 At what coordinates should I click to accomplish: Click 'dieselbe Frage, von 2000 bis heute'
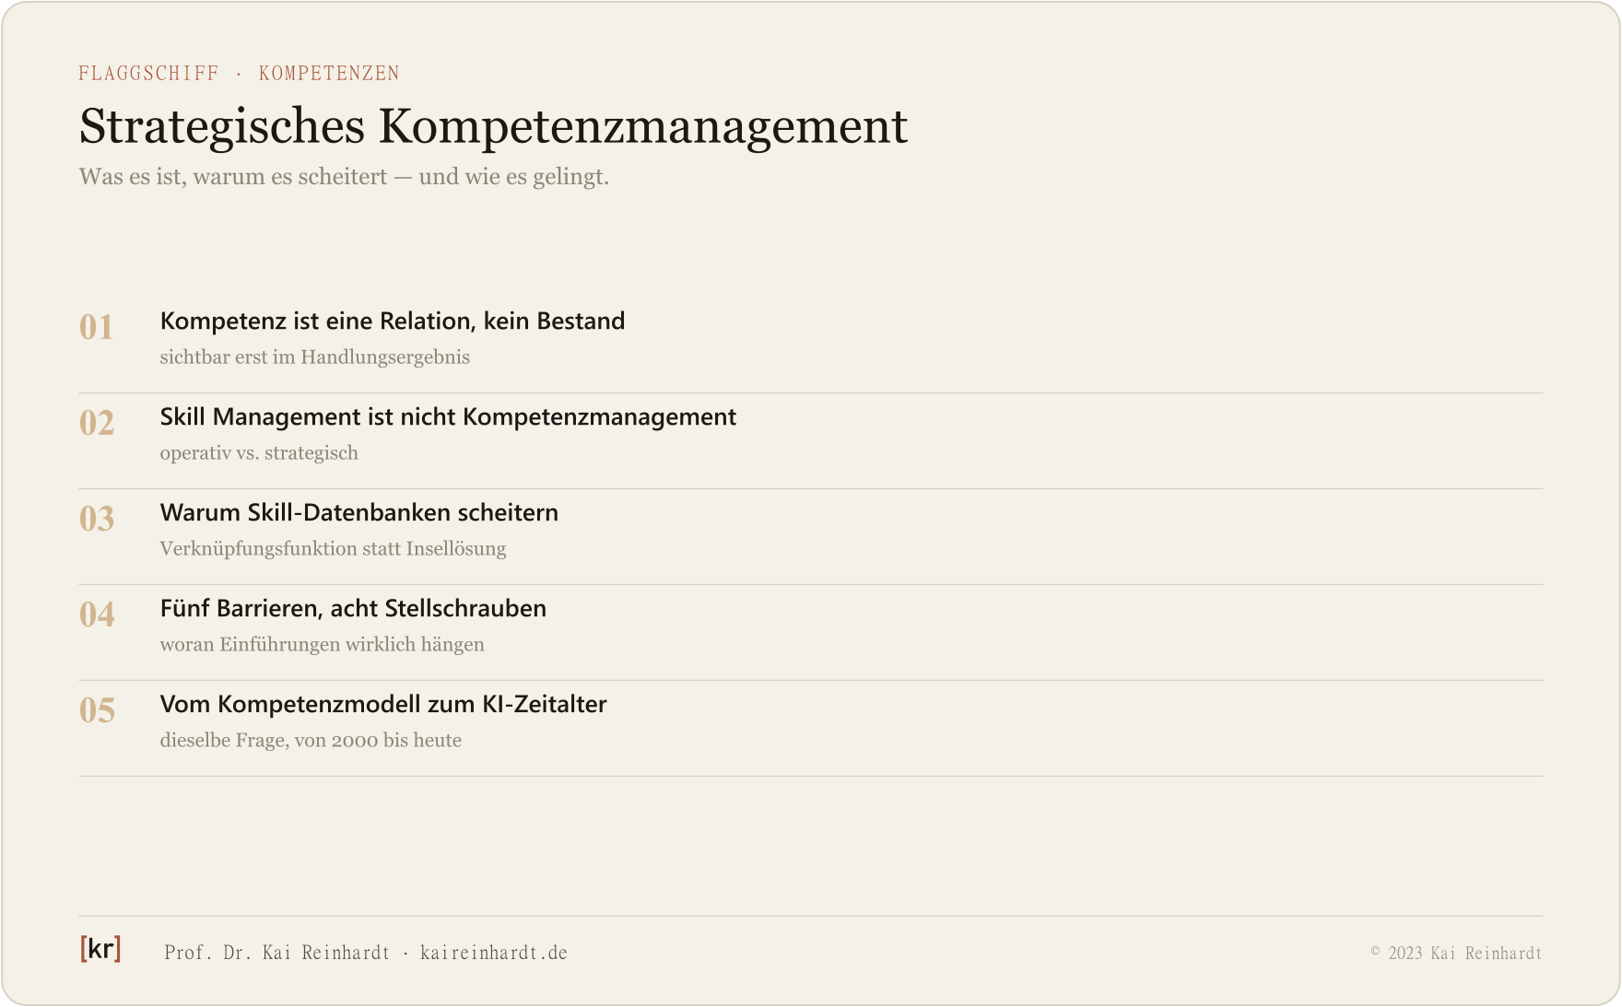coord(311,741)
